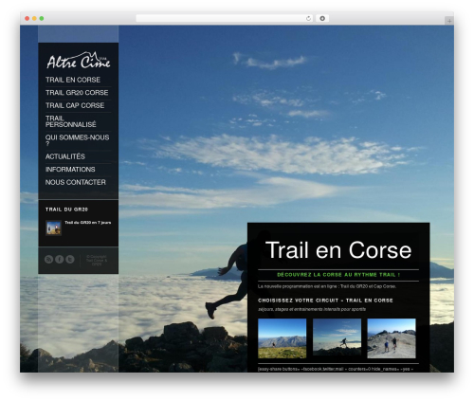The image size is (474, 401).
Task: Click the round browser download icon
Action: (322, 18)
